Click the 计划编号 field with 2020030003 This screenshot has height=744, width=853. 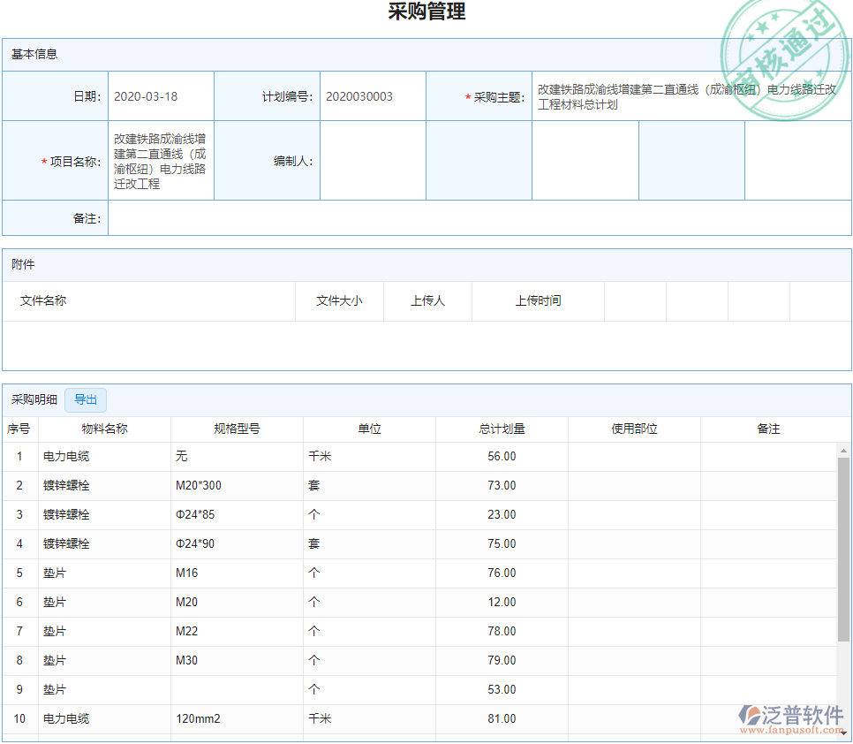coord(372,95)
